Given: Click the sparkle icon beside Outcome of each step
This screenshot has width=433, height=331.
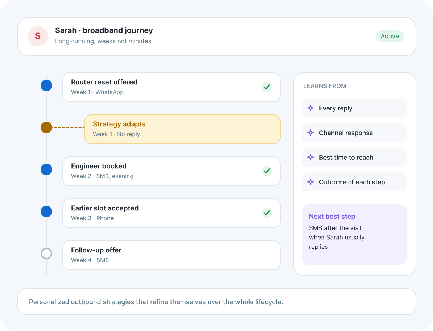Looking at the screenshot, I should (x=310, y=182).
